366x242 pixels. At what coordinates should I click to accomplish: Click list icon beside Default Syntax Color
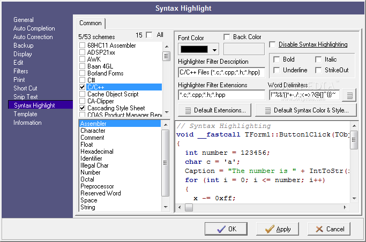[268, 110]
